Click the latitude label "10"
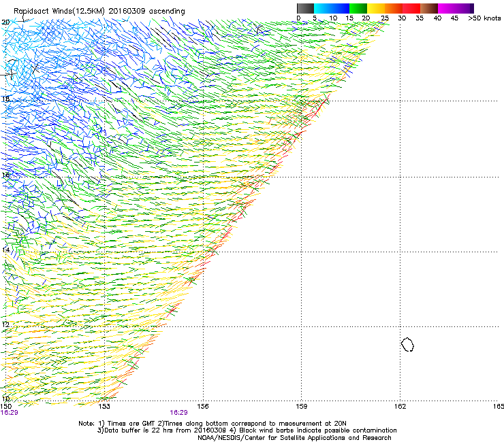 pyautogui.click(x=5, y=399)
